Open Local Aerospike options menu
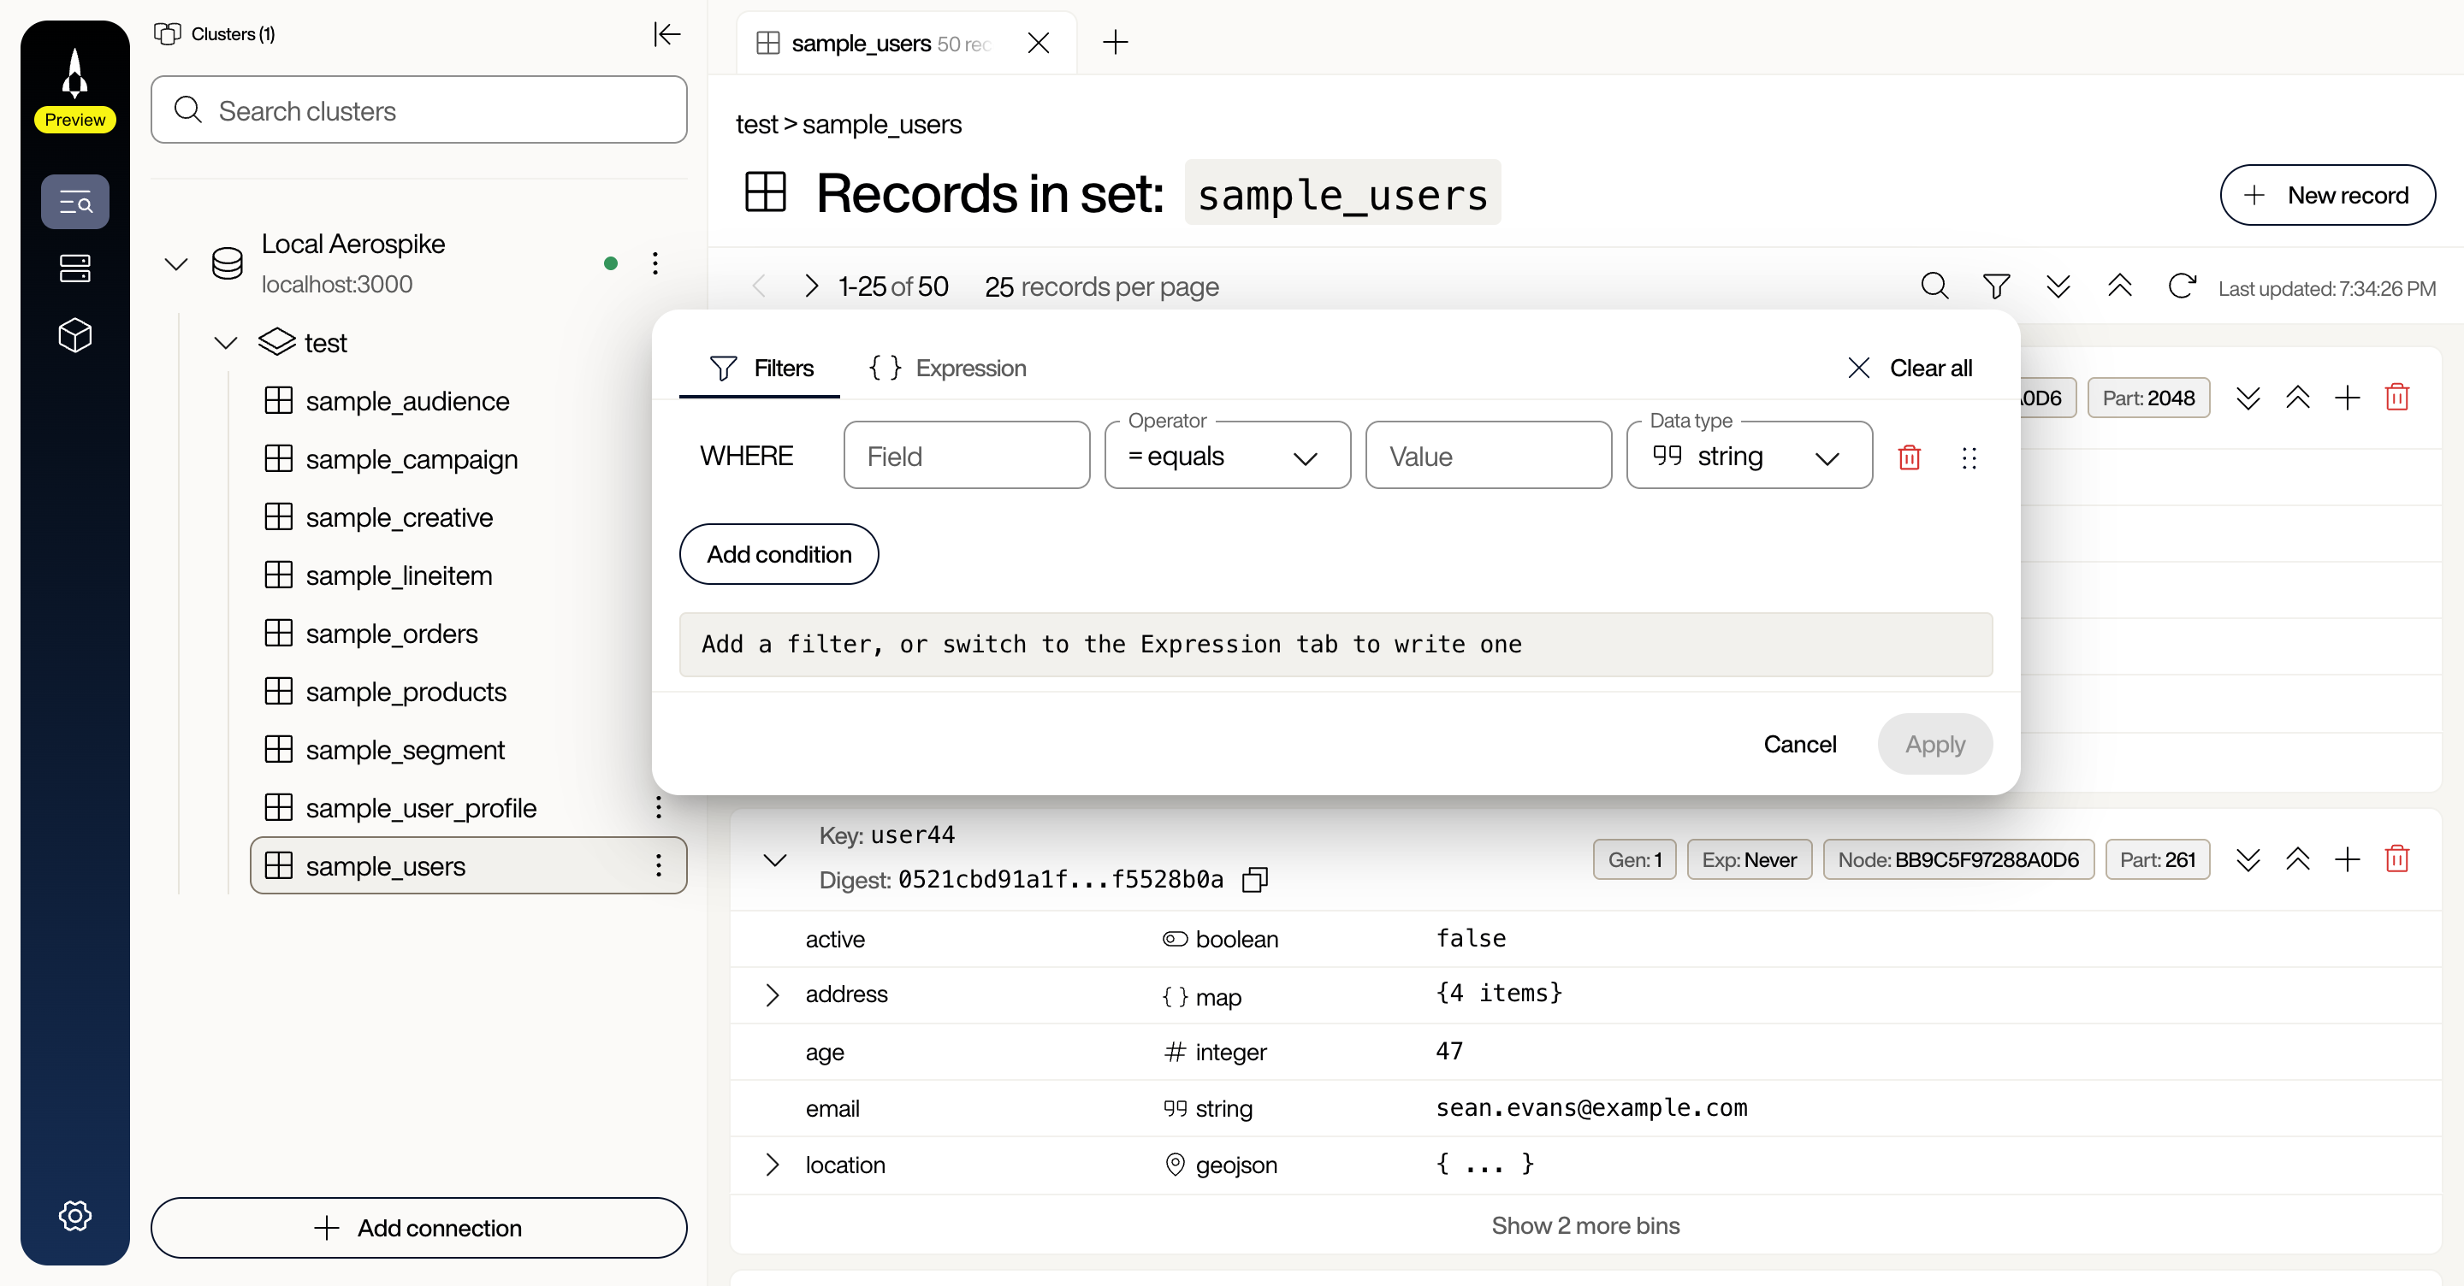The image size is (2464, 1286). 655,263
